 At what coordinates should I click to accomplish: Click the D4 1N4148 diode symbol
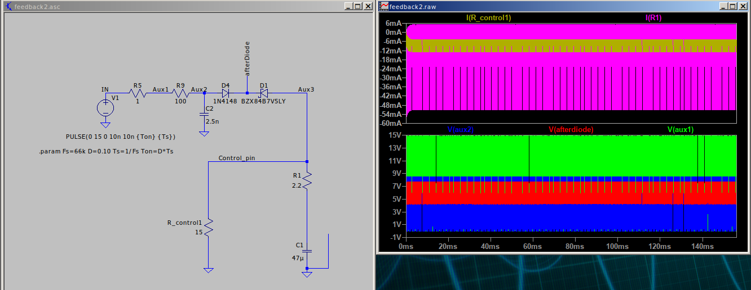coord(226,93)
